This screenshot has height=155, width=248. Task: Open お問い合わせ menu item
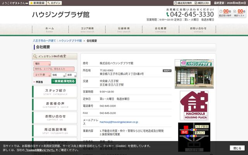[197, 29]
